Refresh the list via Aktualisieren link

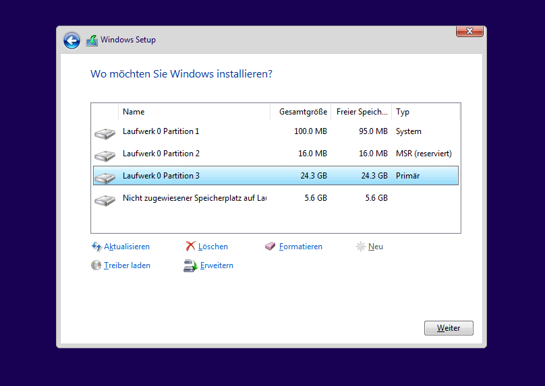coord(127,247)
